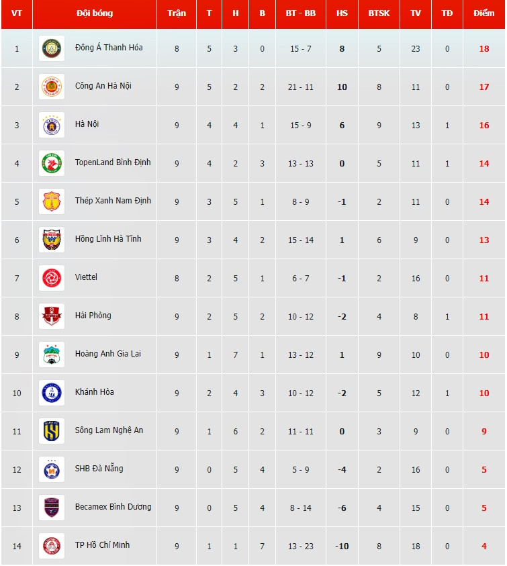Click the Becamex Bình Dương club logo
Viewport: 507px width, 566px height.
(52, 508)
